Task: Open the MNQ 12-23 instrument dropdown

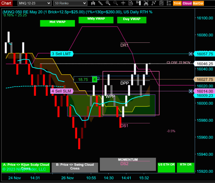Action: click(34, 3)
